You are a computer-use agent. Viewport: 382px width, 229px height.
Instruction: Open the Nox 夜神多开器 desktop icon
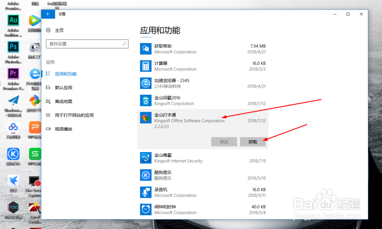13,211
